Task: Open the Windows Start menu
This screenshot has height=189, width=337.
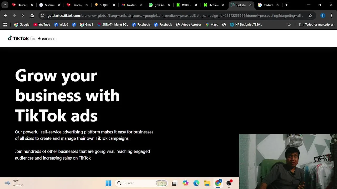Action: point(108,183)
